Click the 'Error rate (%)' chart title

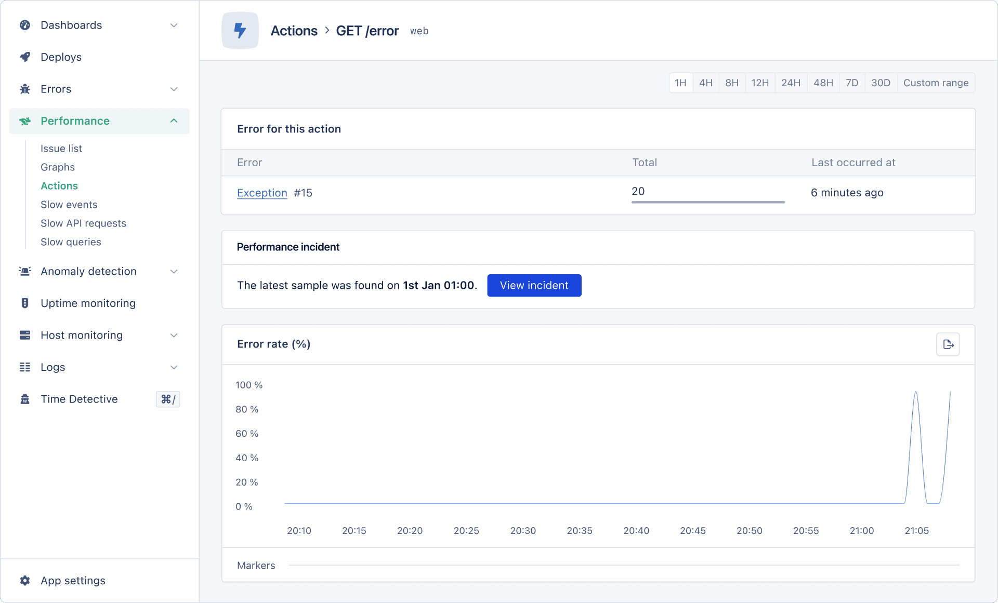tap(274, 344)
